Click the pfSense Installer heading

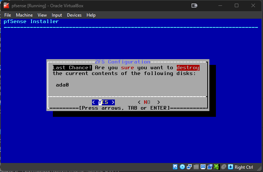tap(31, 21)
